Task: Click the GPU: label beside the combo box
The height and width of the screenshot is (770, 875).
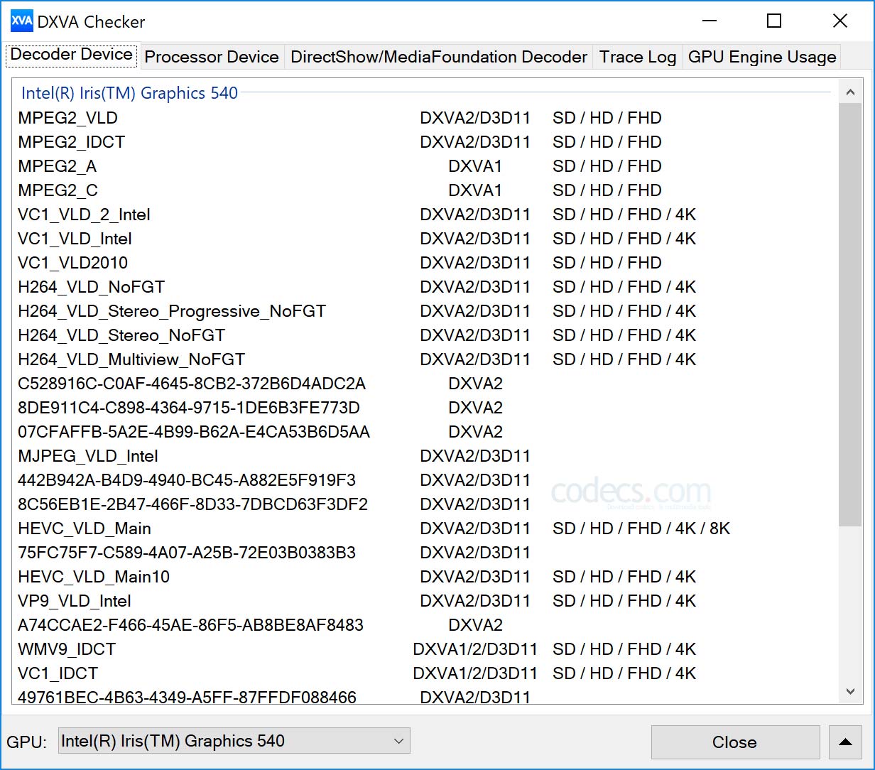Action: (27, 742)
